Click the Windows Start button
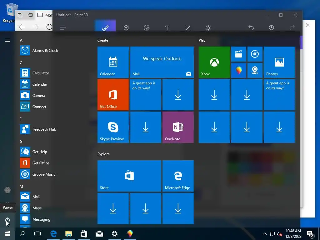The width and height of the screenshot is (320, 240). [x=7, y=234]
